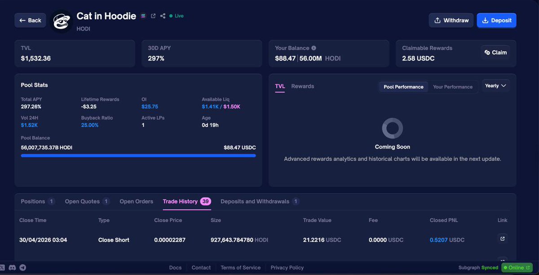Claim the 2.58 USDC rewards

[x=495, y=52]
